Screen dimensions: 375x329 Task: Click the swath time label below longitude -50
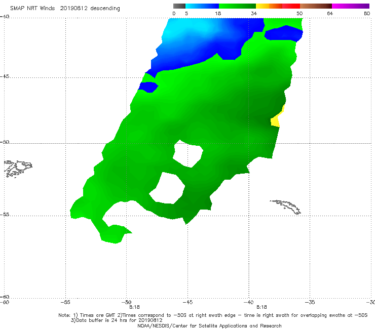134,307
